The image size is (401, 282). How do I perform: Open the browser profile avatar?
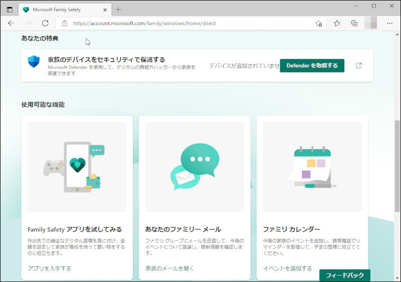371,23
